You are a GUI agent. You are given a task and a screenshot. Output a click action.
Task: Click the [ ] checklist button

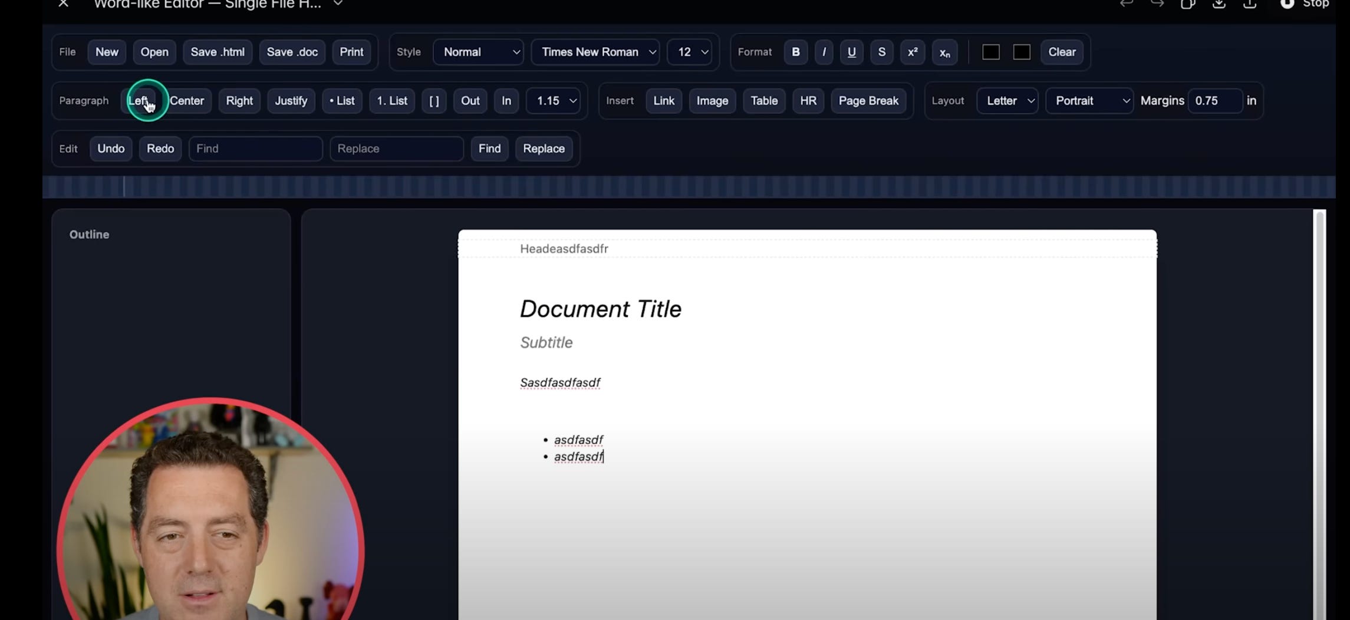[x=434, y=101]
